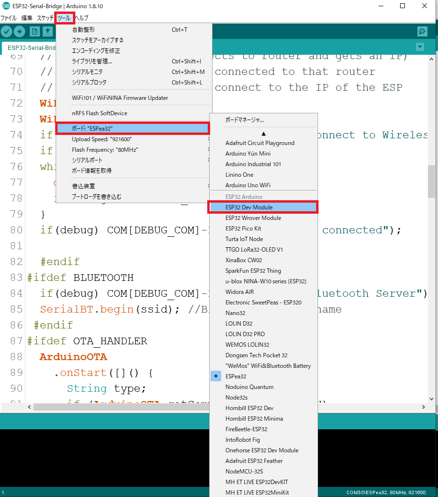
Task: Expand the ボード: "ESPea32" submenu
Action: tap(132, 128)
